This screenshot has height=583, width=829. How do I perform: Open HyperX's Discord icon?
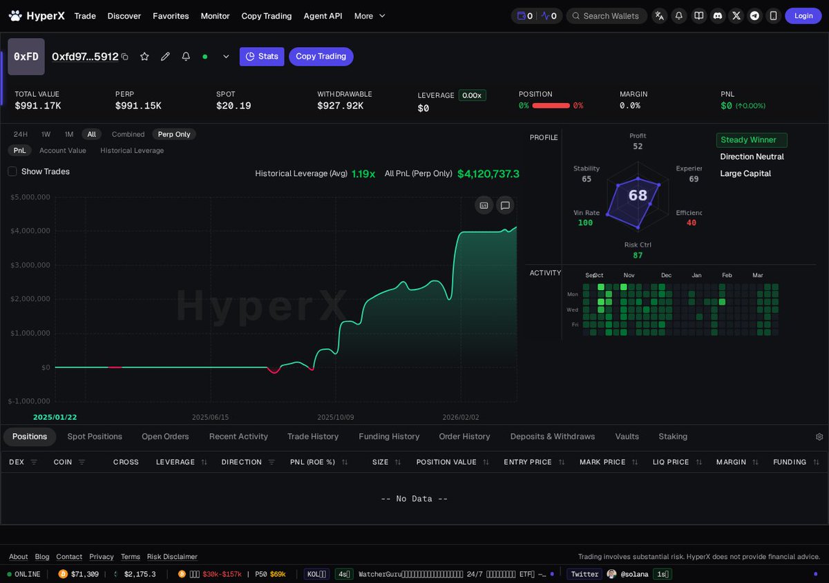coord(718,15)
